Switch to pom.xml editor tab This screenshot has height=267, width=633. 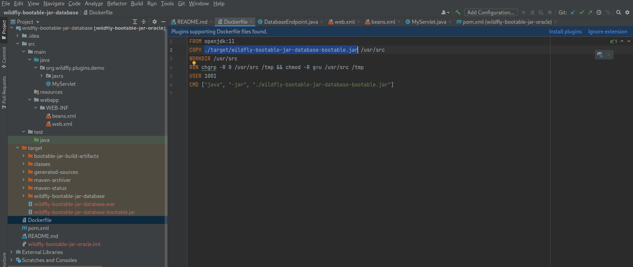pyautogui.click(x=507, y=22)
